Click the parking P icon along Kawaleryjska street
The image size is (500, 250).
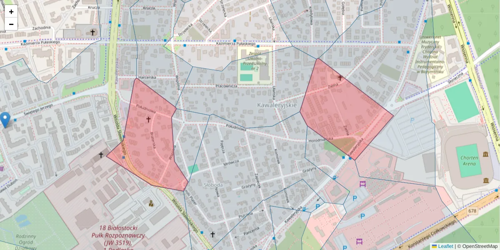(318, 206)
